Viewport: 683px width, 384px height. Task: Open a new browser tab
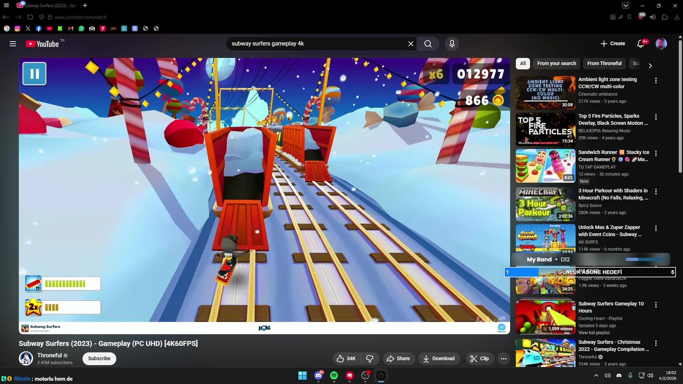point(85,5)
